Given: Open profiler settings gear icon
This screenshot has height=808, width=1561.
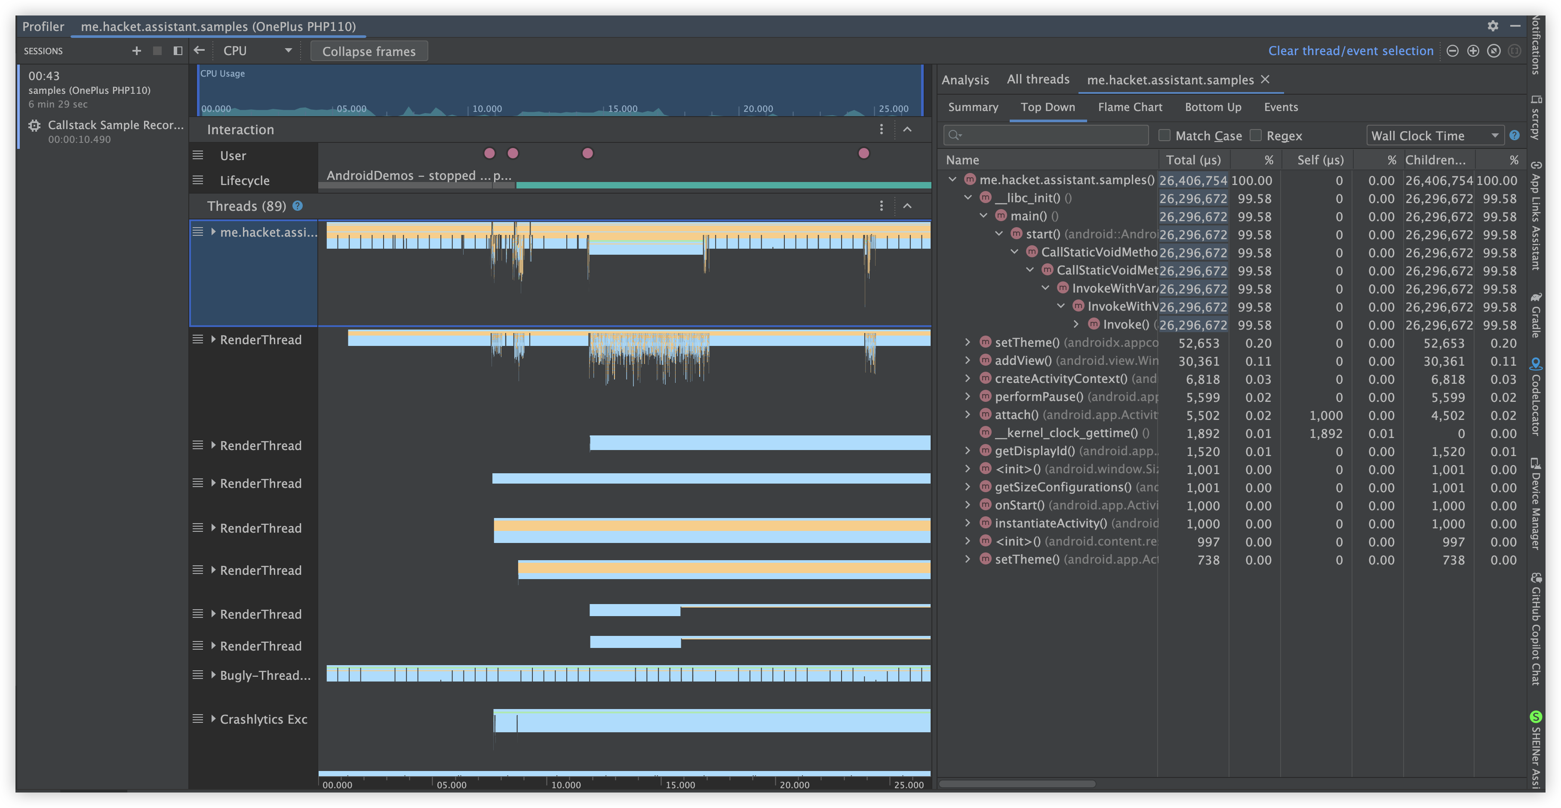Looking at the screenshot, I should click(1493, 26).
